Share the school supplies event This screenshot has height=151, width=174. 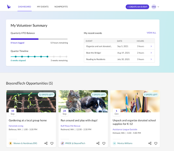(150, 143)
